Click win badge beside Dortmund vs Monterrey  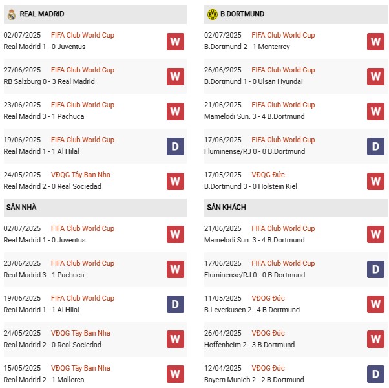click(375, 41)
